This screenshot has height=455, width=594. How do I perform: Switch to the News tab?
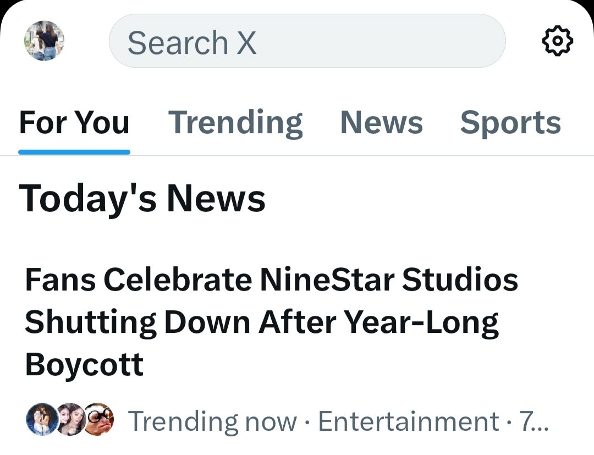[382, 122]
